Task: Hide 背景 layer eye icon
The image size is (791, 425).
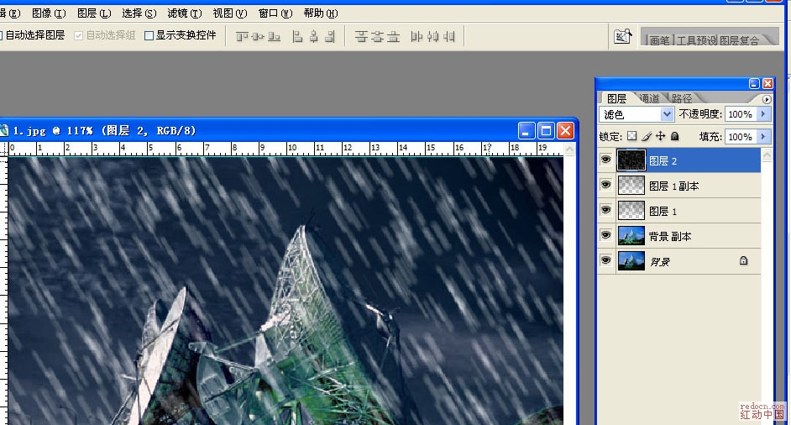Action: [x=606, y=261]
